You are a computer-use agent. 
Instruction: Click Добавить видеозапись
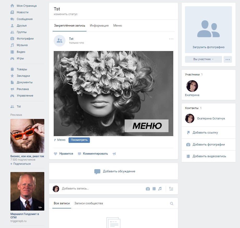point(209,156)
